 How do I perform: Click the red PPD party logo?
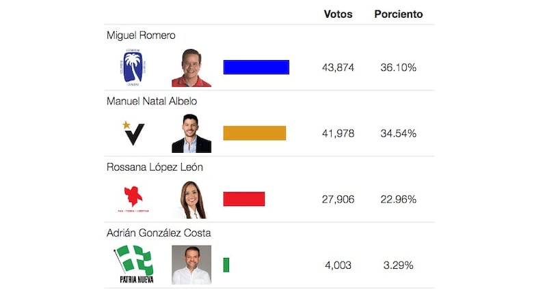click(133, 199)
